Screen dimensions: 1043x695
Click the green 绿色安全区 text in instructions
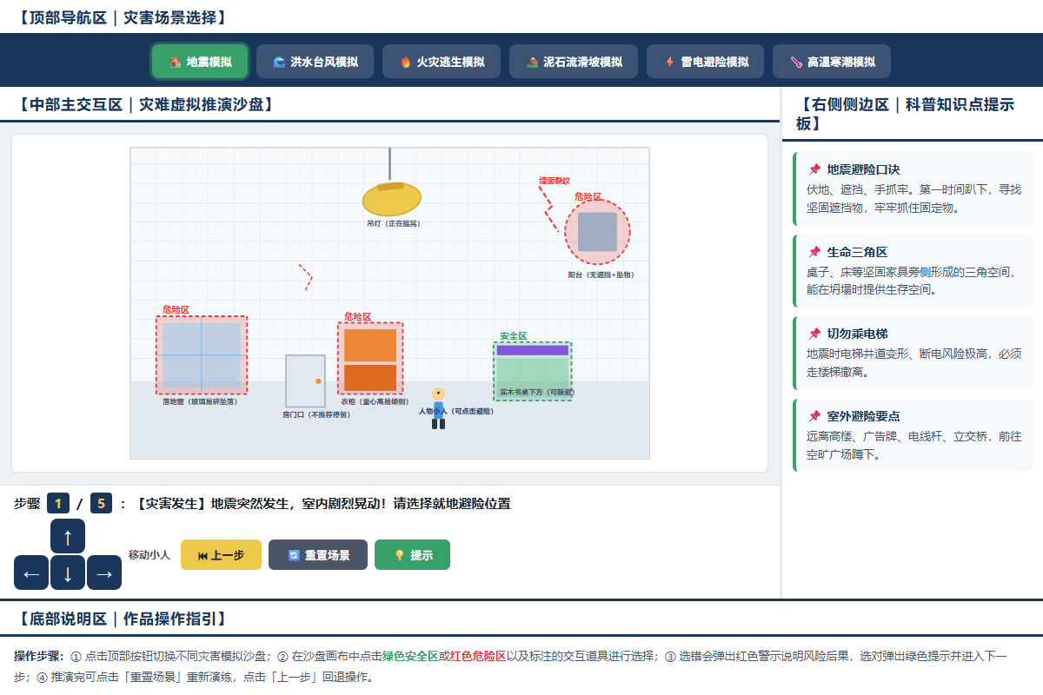(410, 656)
